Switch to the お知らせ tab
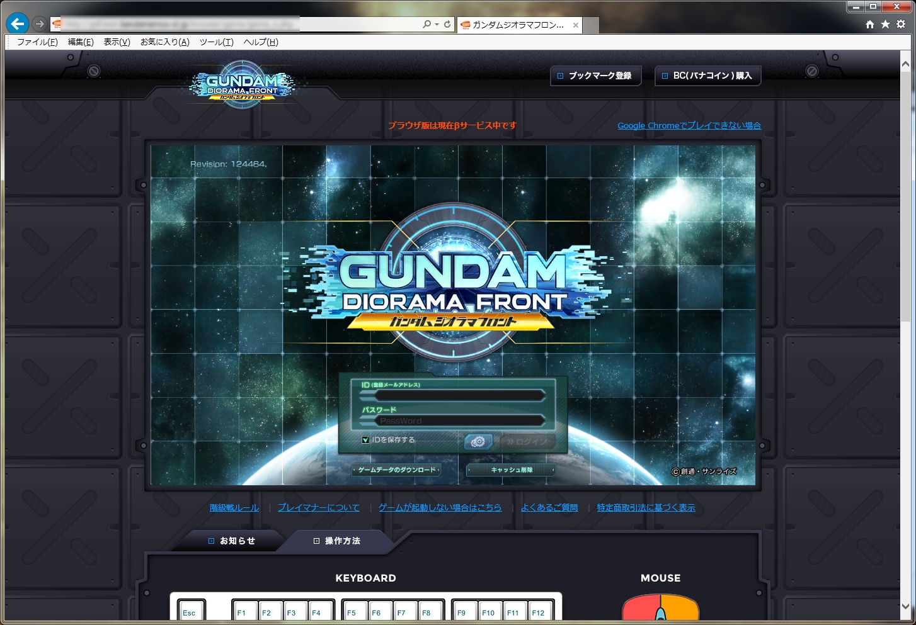 coord(232,541)
